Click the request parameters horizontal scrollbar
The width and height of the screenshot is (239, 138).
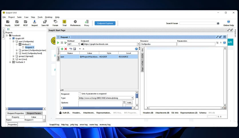pos(97,108)
